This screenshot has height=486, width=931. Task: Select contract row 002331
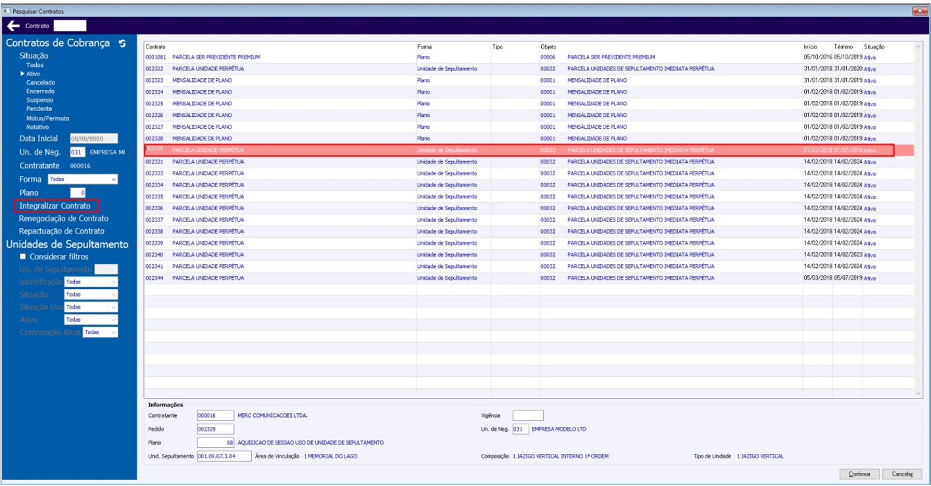click(x=529, y=162)
